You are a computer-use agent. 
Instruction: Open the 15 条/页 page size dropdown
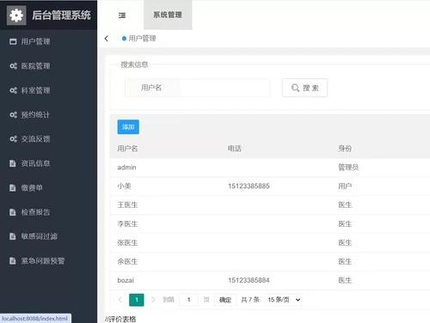[x=284, y=300]
